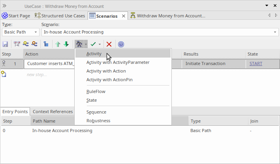This screenshot has width=280, height=164.
Task: Close the Scenarios tab
Action: click(124, 16)
